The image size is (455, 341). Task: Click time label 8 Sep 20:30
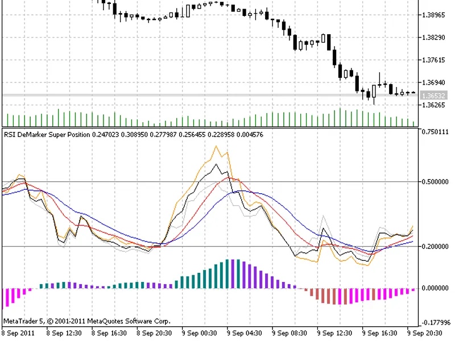[x=154, y=333]
